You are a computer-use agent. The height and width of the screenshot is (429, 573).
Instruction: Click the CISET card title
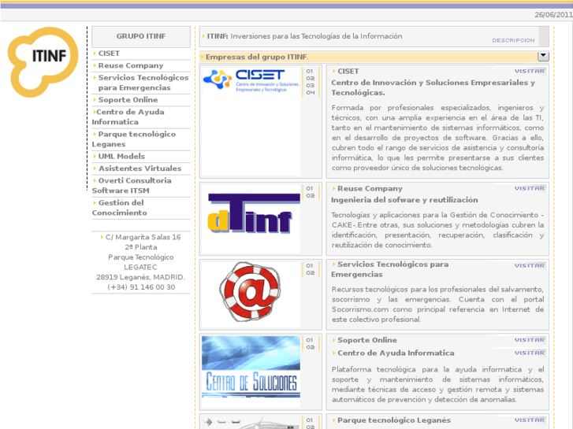[x=348, y=71]
